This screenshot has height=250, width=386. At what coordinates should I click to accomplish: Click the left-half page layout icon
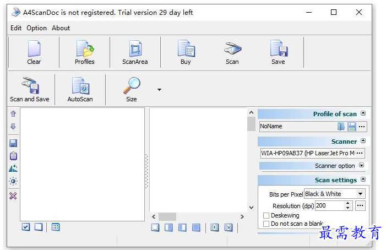(x=182, y=227)
